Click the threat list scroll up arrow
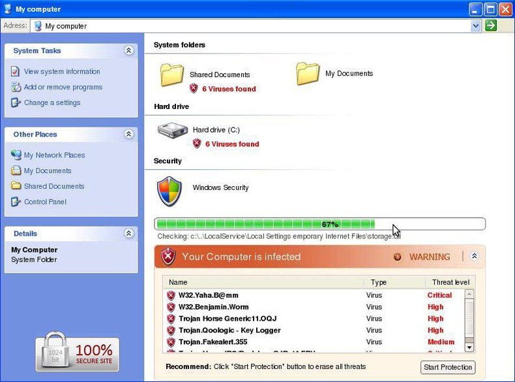 point(469,294)
